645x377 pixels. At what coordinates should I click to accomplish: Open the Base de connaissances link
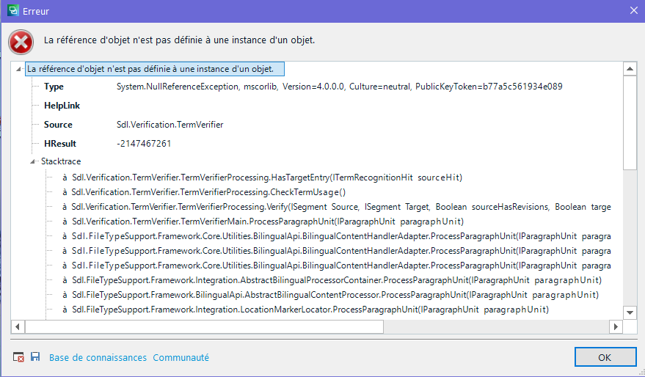click(98, 358)
